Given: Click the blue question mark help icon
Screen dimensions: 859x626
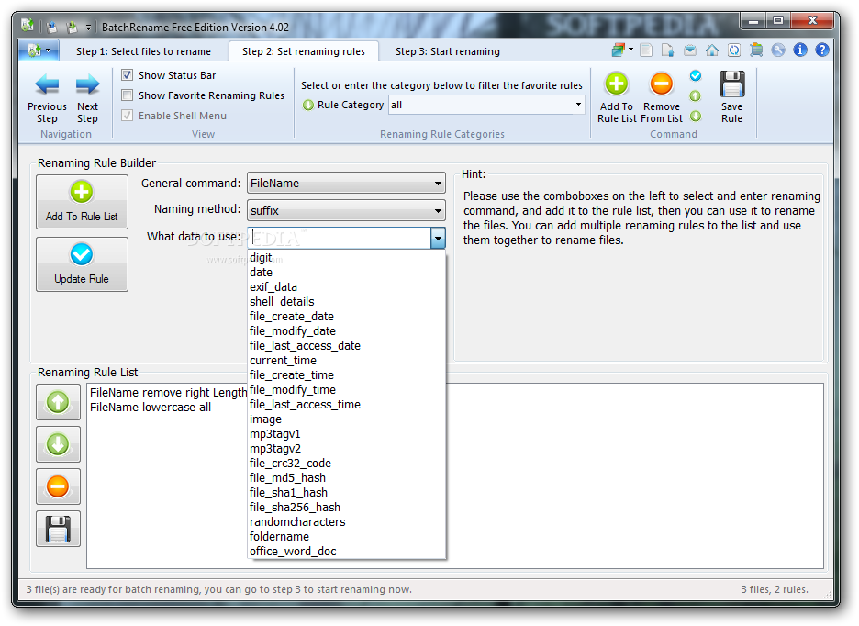Looking at the screenshot, I should [x=822, y=50].
